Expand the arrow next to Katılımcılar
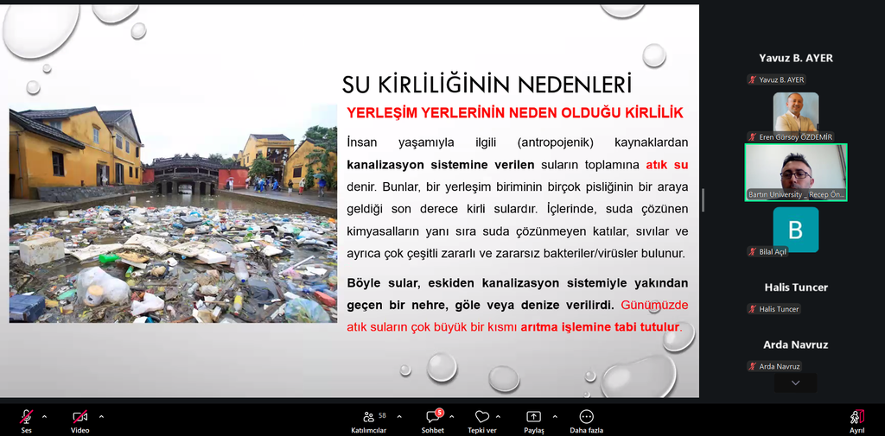 tap(395, 416)
